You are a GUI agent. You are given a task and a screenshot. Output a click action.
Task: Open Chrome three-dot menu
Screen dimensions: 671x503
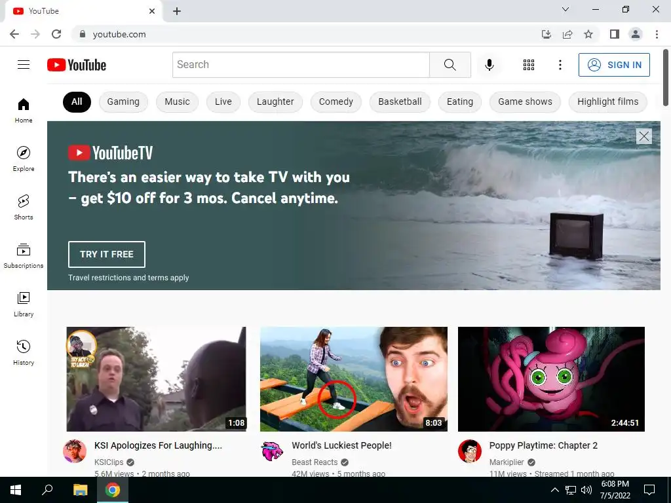click(x=657, y=34)
